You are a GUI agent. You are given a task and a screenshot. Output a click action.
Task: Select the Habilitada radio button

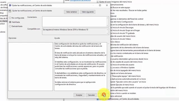click(x=10, y=22)
